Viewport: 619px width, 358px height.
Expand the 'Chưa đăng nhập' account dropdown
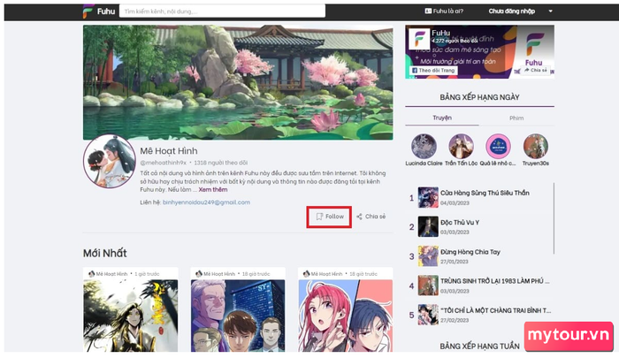[x=520, y=11]
